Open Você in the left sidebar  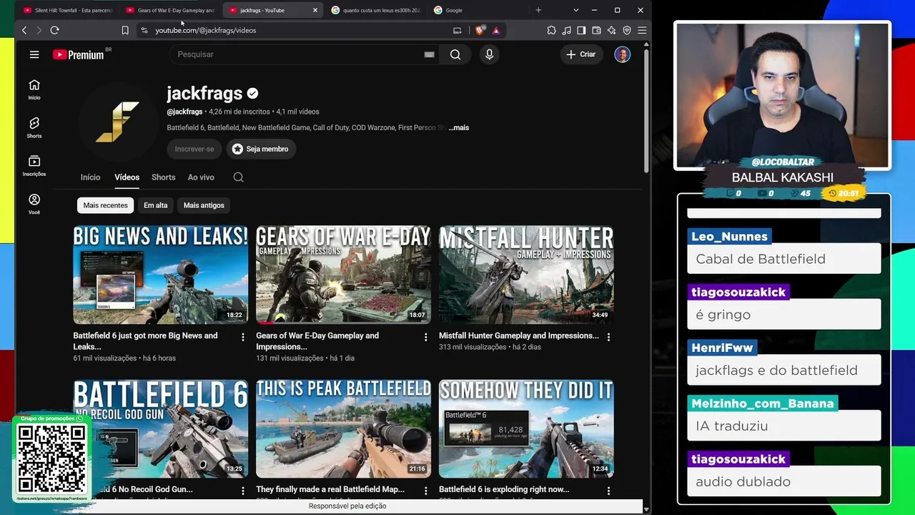[x=34, y=204]
